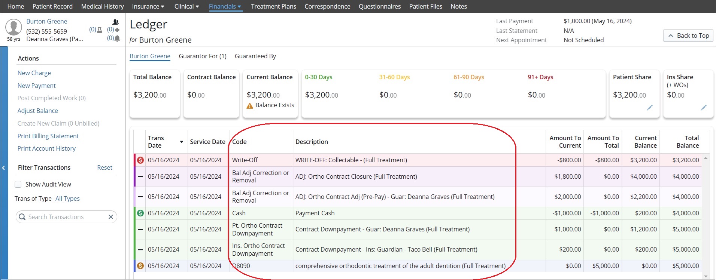Image resolution: width=716 pixels, height=280 pixels.
Task: Click the ledger table scroll down arrow
Action: [706, 277]
